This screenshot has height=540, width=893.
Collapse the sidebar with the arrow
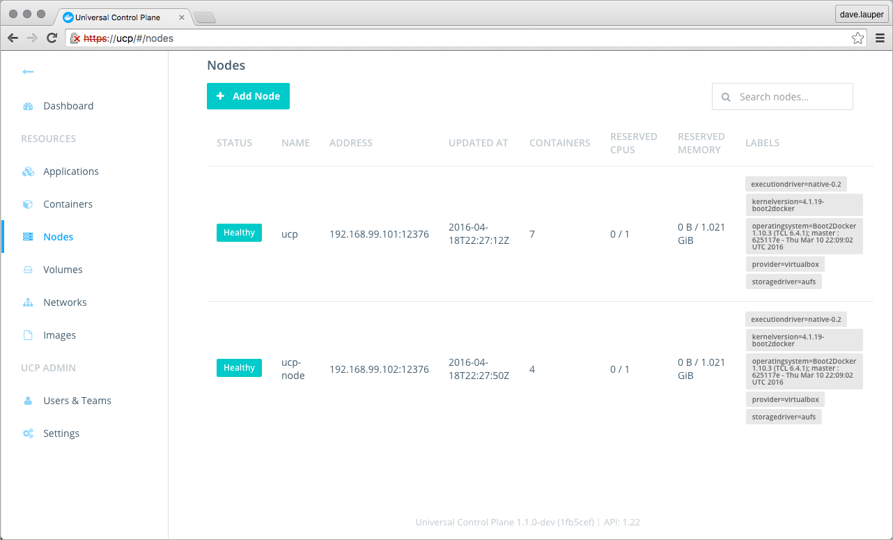pos(28,72)
